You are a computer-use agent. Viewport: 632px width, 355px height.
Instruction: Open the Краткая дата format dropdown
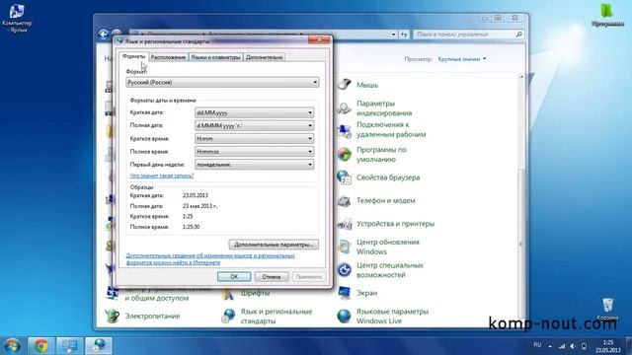[255, 112]
